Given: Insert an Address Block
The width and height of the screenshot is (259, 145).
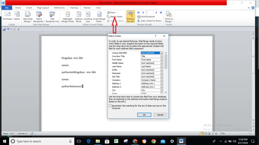Looking at the screenshot, I should pos(79,17).
